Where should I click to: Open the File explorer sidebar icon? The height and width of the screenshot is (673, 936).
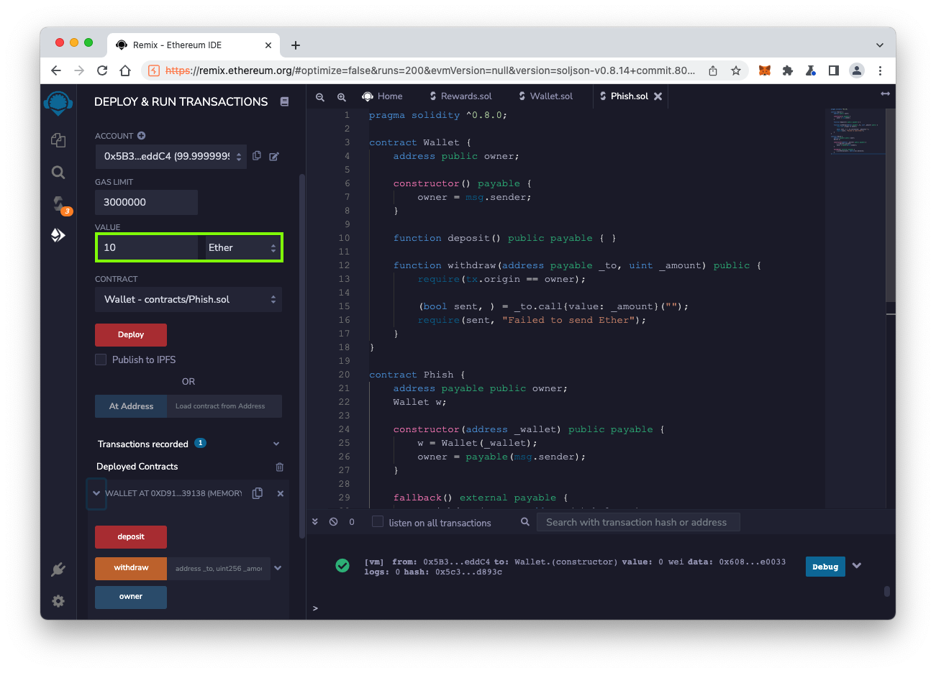click(58, 140)
